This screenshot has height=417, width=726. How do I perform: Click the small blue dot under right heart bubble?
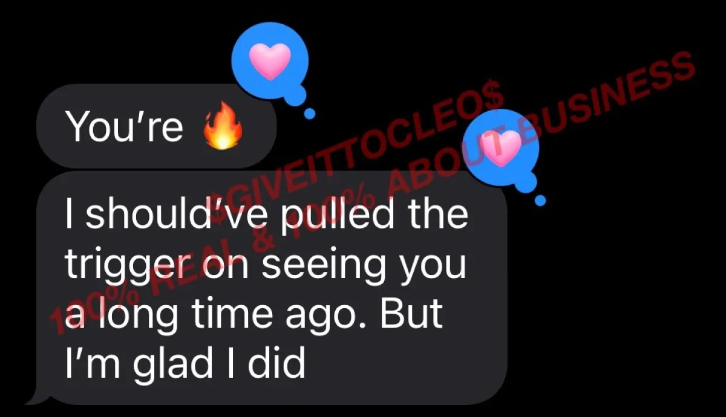[540, 200]
